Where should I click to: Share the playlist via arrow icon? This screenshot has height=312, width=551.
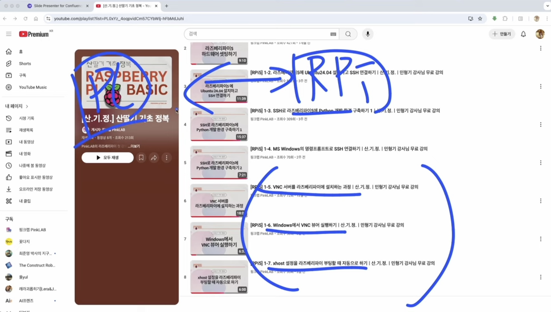[154, 158]
